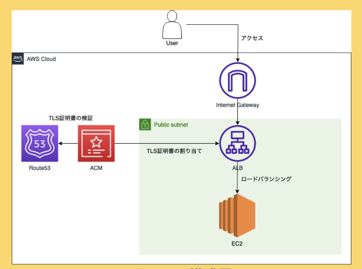
Task: Click the green Public subnet lock icon
Action: [145, 125]
